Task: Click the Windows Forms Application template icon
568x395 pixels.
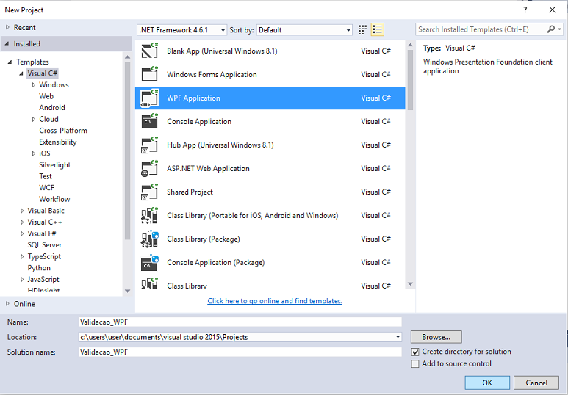Action: click(150, 75)
